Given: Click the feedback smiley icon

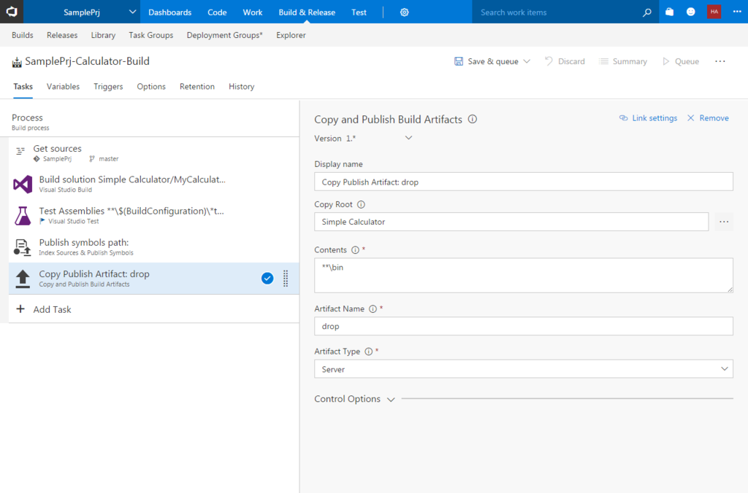Looking at the screenshot, I should pos(690,12).
